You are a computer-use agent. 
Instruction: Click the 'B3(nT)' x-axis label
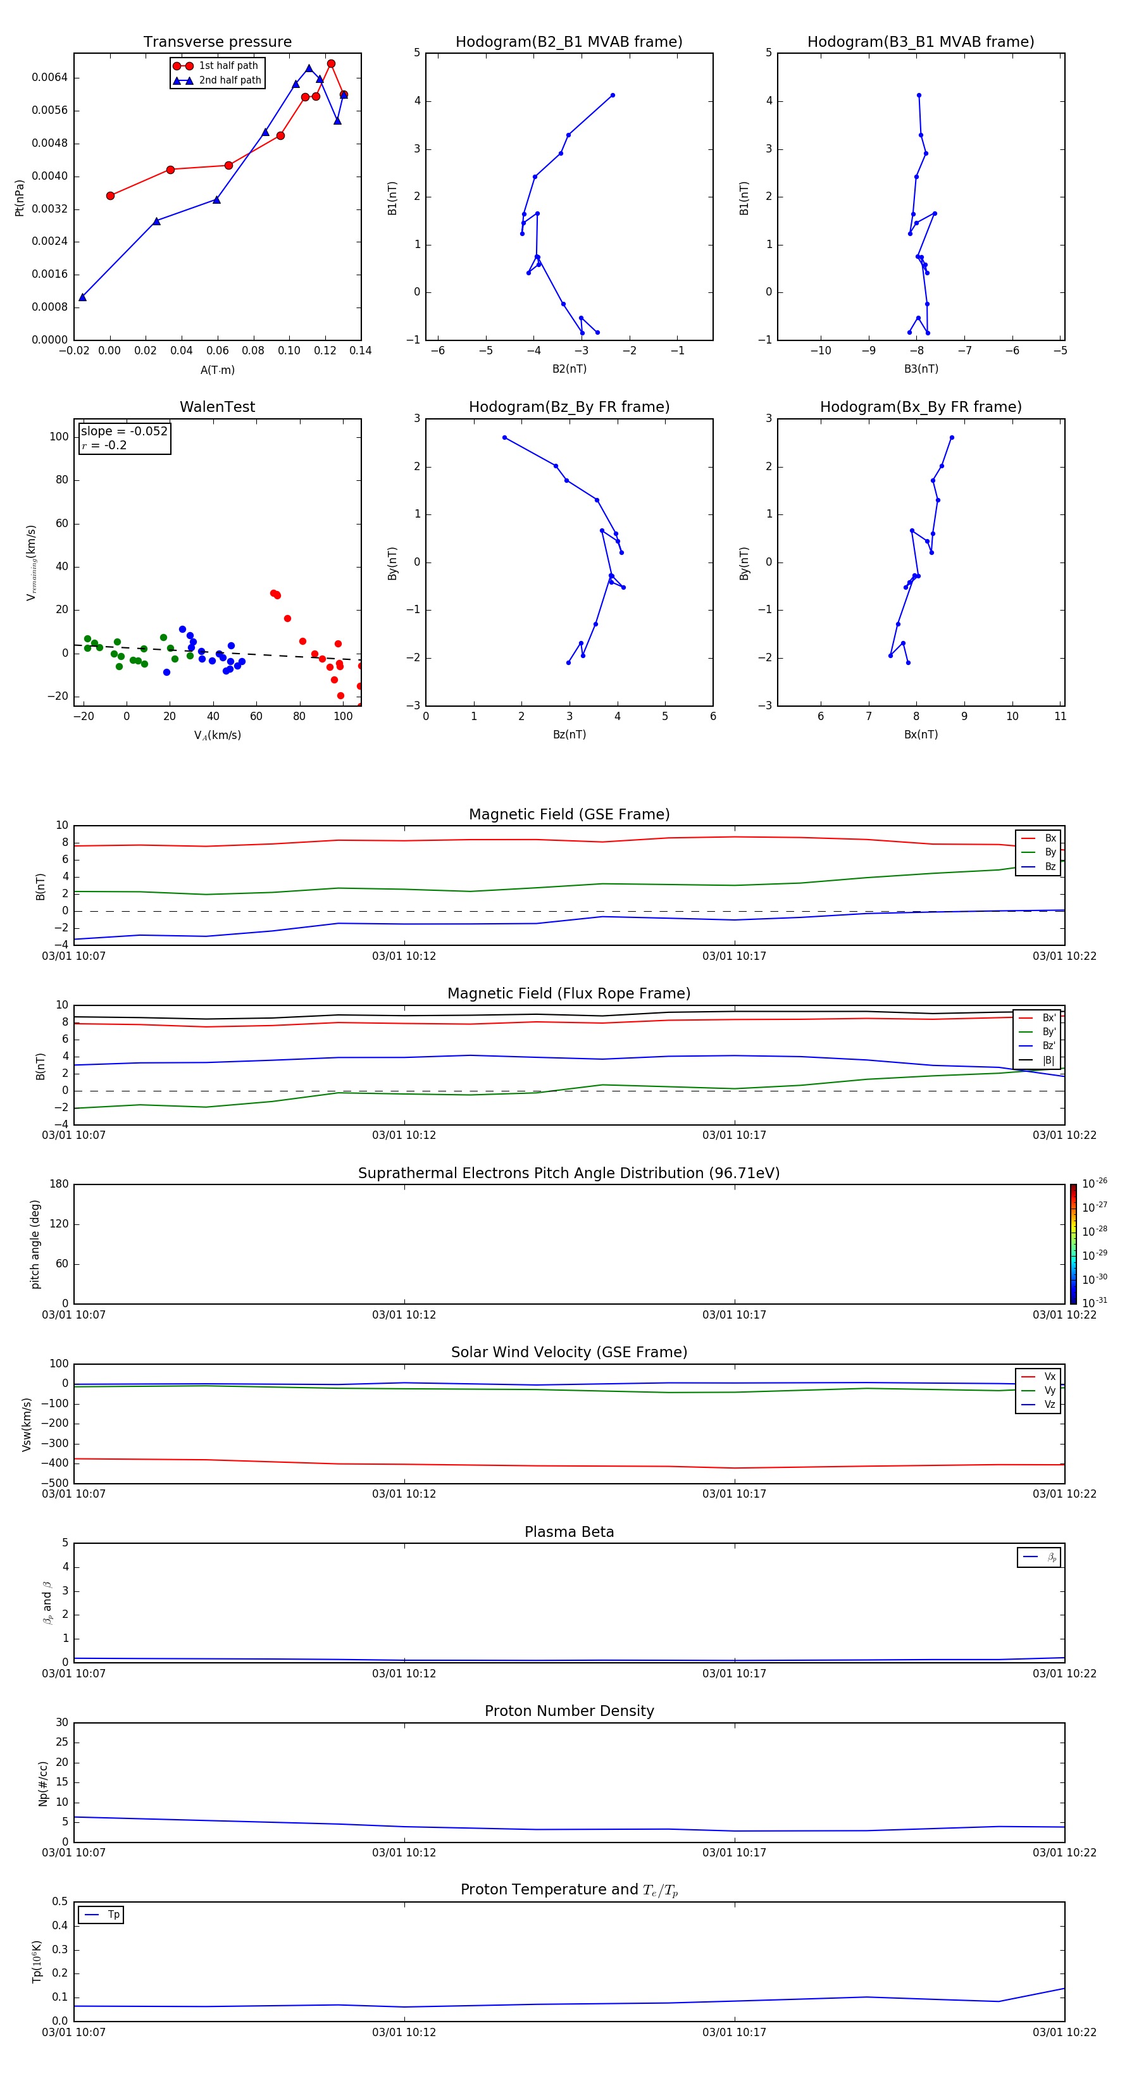[921, 369]
